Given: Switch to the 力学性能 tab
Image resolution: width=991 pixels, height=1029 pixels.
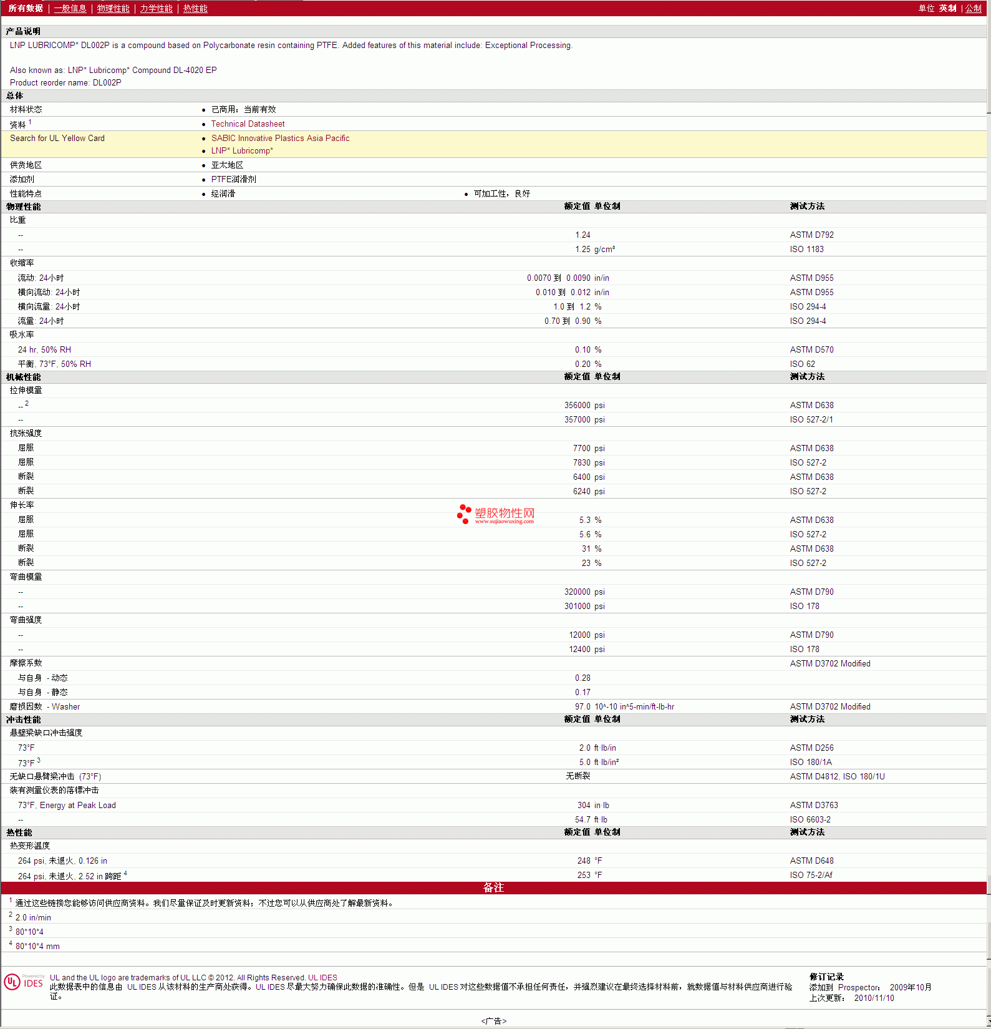Looking at the screenshot, I should pos(156,8).
